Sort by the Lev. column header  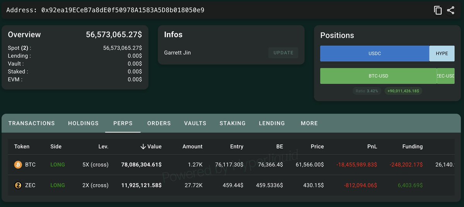(x=103, y=147)
